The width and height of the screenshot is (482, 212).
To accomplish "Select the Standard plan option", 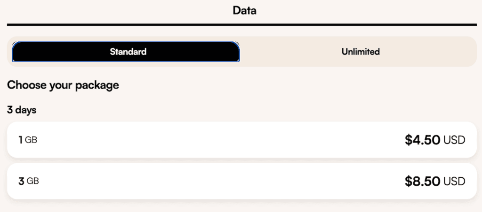I will [x=126, y=52].
